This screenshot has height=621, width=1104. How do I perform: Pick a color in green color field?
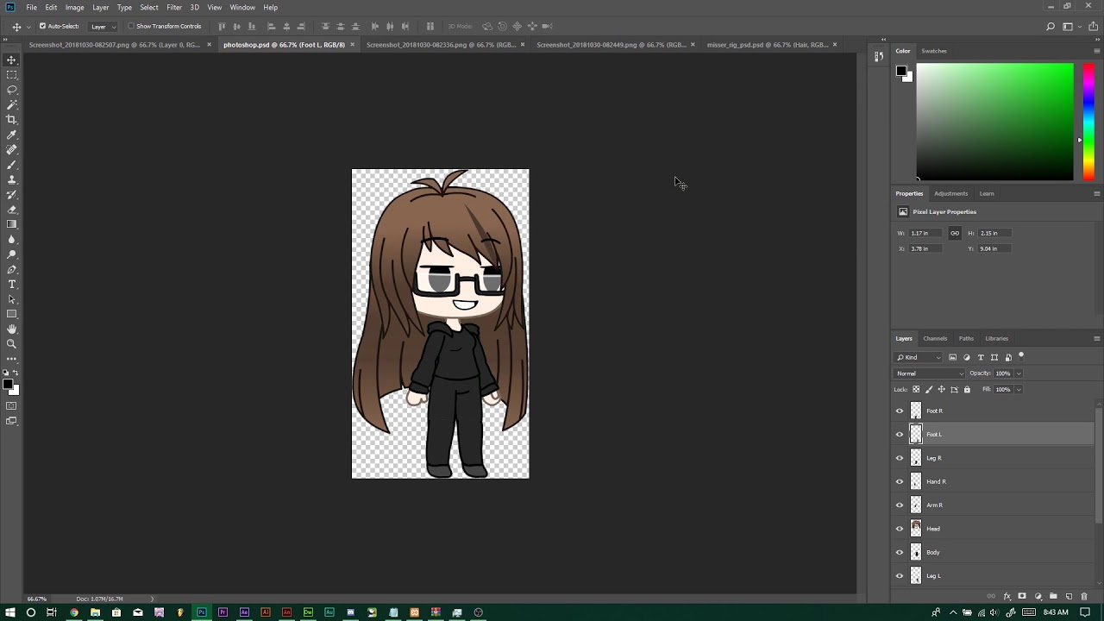(x=994, y=122)
